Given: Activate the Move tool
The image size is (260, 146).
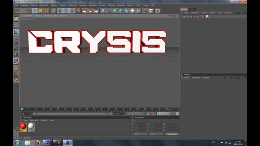Looking at the screenshot, I should point(35,11).
